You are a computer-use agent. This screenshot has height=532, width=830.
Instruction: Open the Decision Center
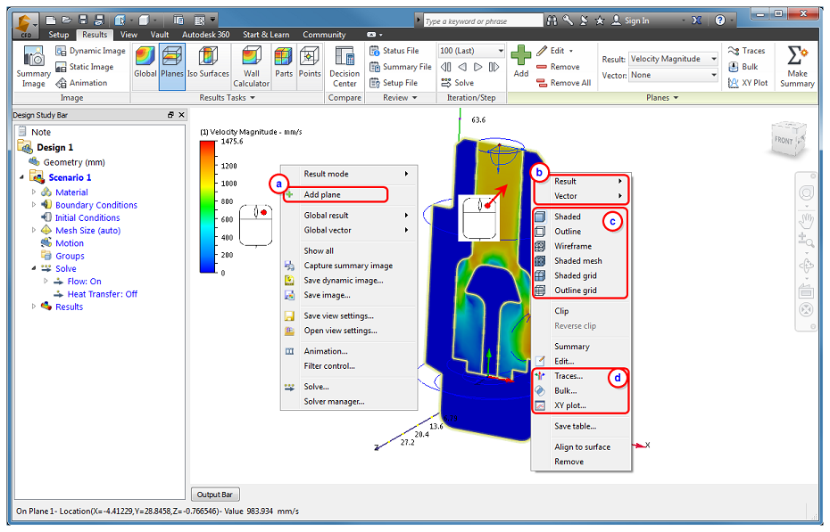(344, 67)
